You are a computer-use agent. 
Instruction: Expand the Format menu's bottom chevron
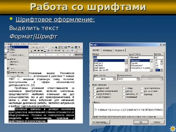point(18,75)
